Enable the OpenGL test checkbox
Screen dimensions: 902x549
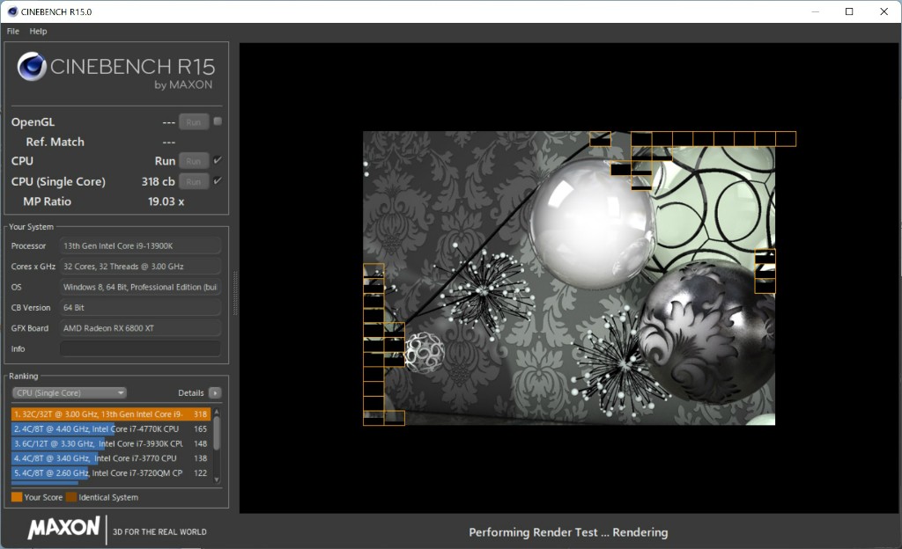click(218, 121)
